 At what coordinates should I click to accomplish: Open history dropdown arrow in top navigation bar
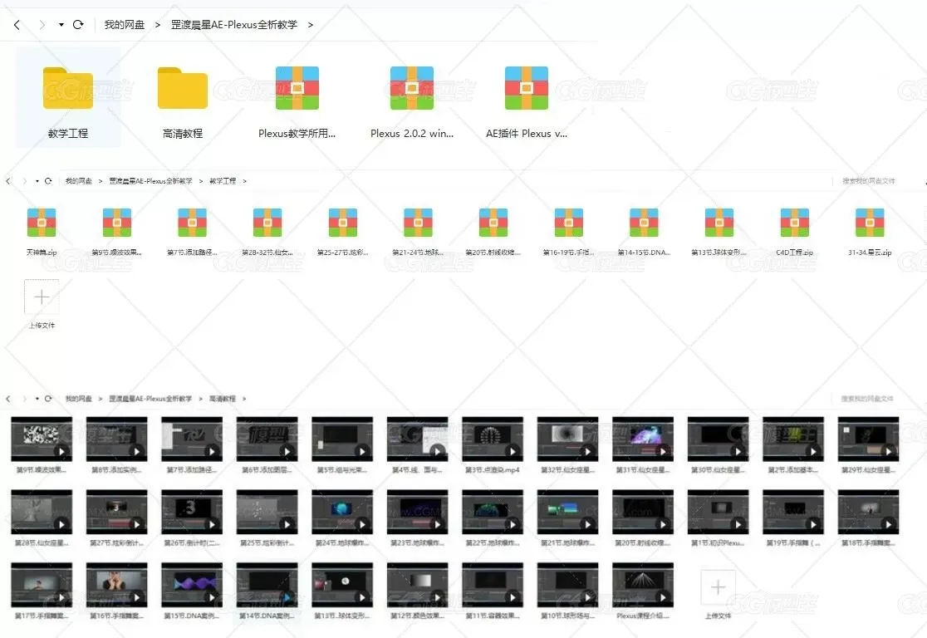coord(61,25)
